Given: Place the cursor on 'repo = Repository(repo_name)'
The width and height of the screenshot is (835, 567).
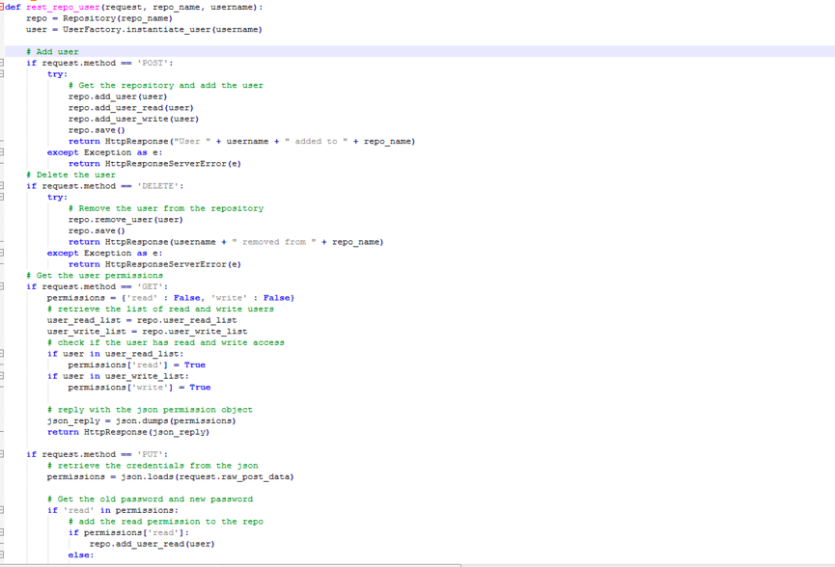Looking at the screenshot, I should coord(99,18).
